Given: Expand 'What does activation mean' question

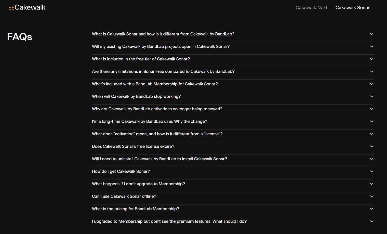Looking at the screenshot, I should [233, 134].
